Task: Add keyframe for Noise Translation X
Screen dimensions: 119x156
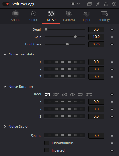Action: [x=112, y=62]
